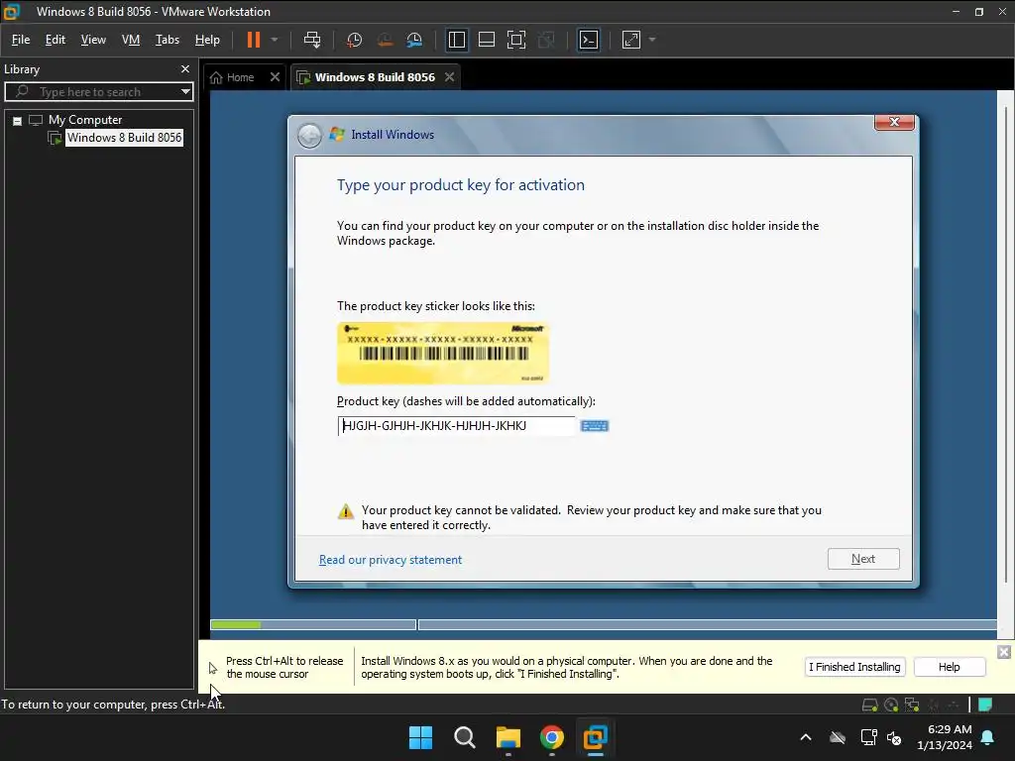
Task: Click the back arrow in Install Windows
Action: pyautogui.click(x=309, y=135)
